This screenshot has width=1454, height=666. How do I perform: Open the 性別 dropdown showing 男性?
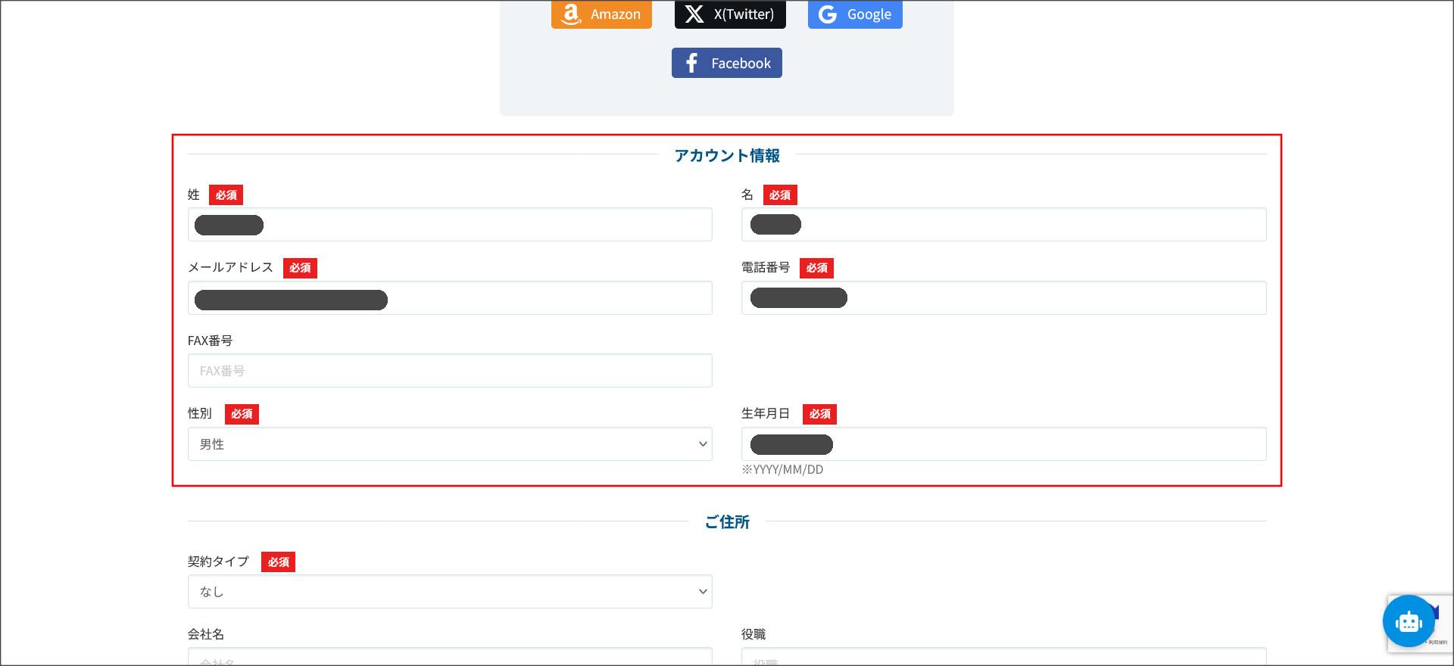[x=449, y=444]
